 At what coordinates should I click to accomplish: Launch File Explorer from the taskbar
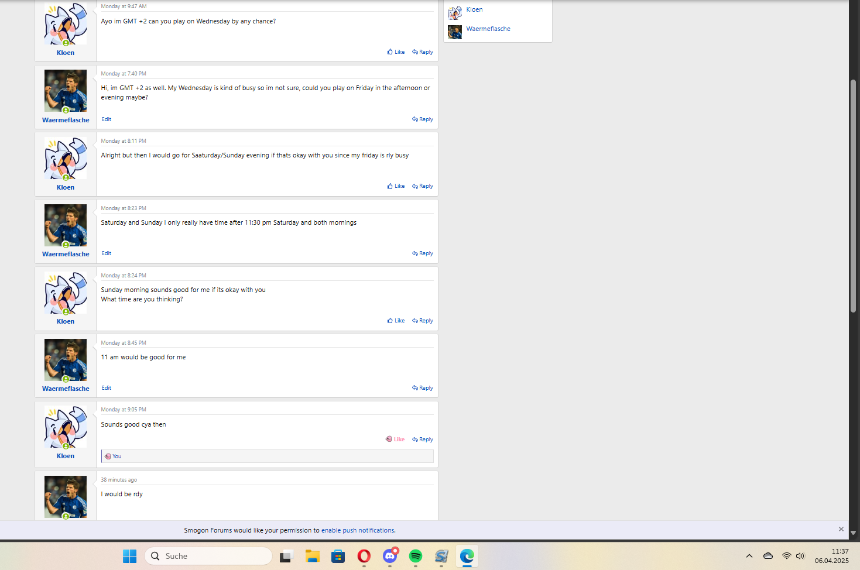[x=312, y=556]
